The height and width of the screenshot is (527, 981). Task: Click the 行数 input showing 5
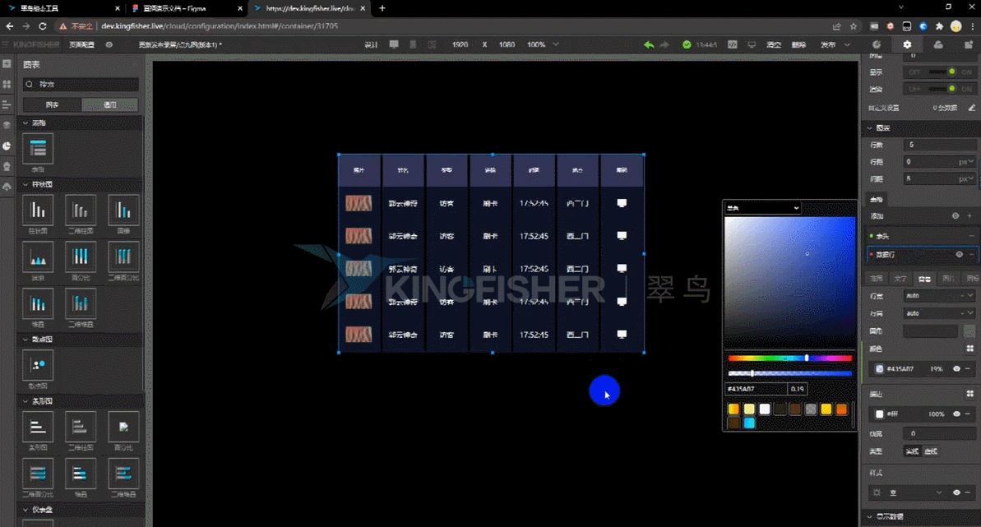939,145
